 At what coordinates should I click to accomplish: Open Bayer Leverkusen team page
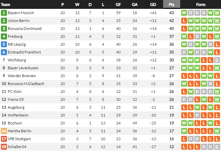pyautogui.click(x=23, y=68)
